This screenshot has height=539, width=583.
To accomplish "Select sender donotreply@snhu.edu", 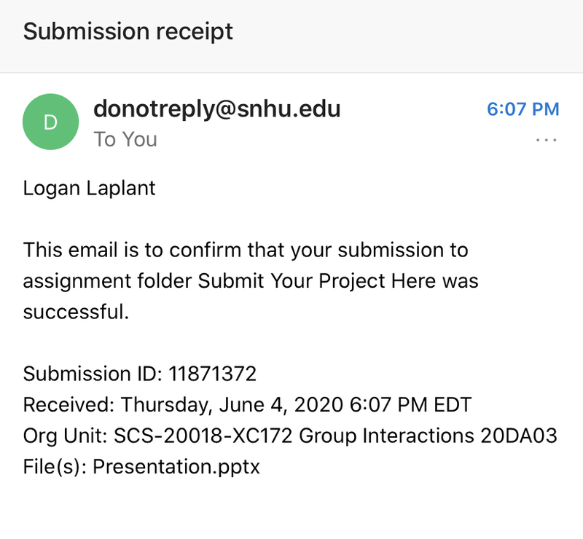I will 216,109.
